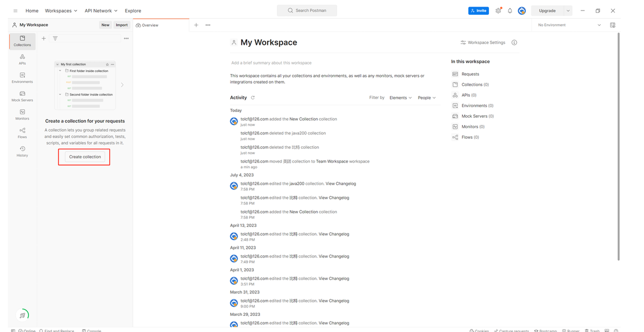Open the Flows sidebar section
This screenshot has width=644, height=332.
[x=22, y=133]
